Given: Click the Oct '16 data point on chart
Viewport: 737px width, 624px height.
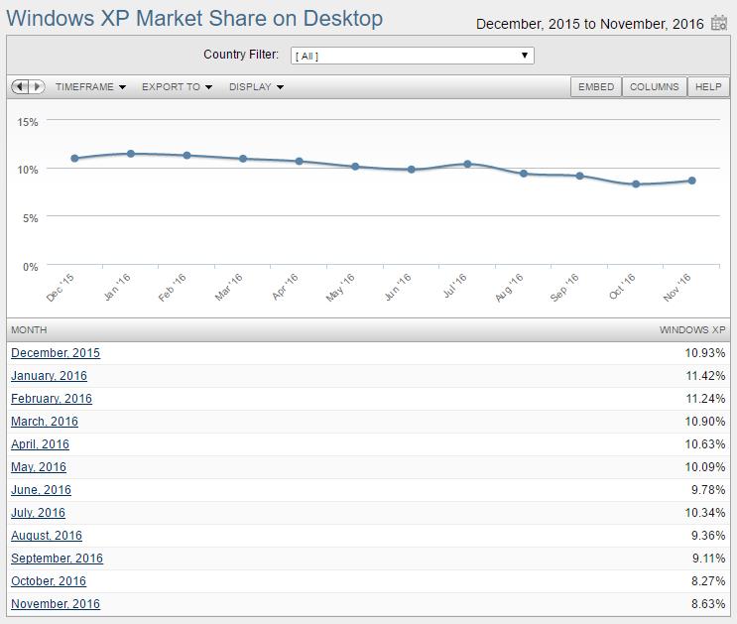Looking at the screenshot, I should click(636, 185).
